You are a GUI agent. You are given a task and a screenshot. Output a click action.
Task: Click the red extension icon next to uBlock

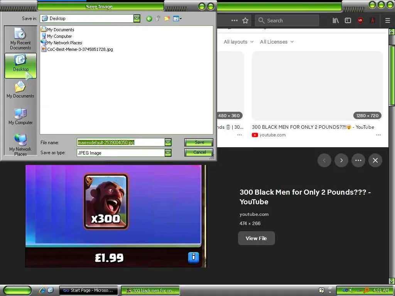[x=373, y=21]
